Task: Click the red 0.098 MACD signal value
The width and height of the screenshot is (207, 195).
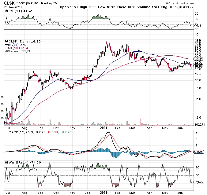Action: click(53, 132)
